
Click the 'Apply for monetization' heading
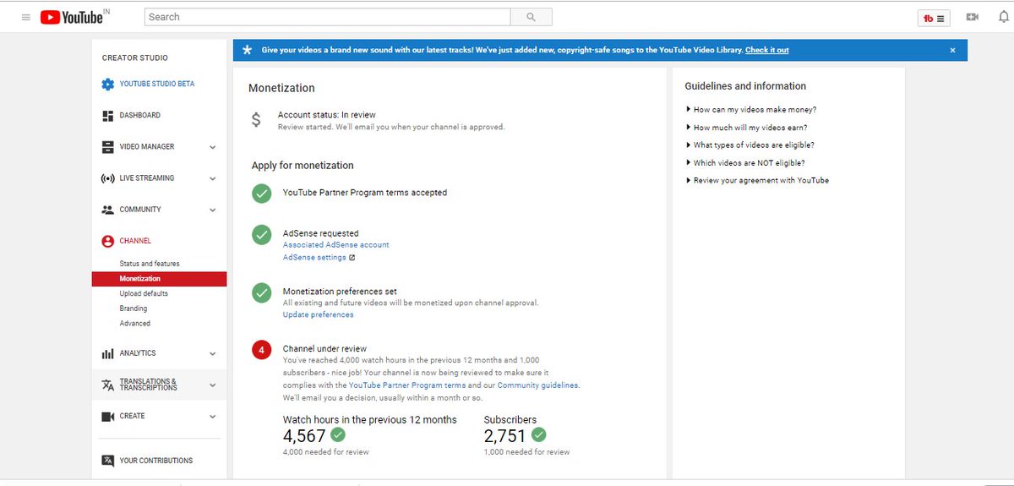click(303, 166)
